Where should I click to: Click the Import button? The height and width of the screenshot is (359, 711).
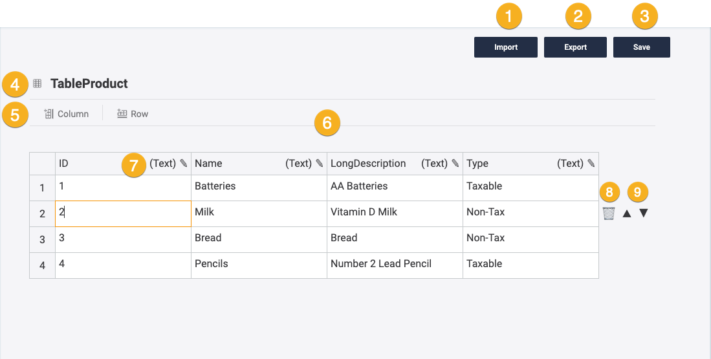[x=505, y=47]
